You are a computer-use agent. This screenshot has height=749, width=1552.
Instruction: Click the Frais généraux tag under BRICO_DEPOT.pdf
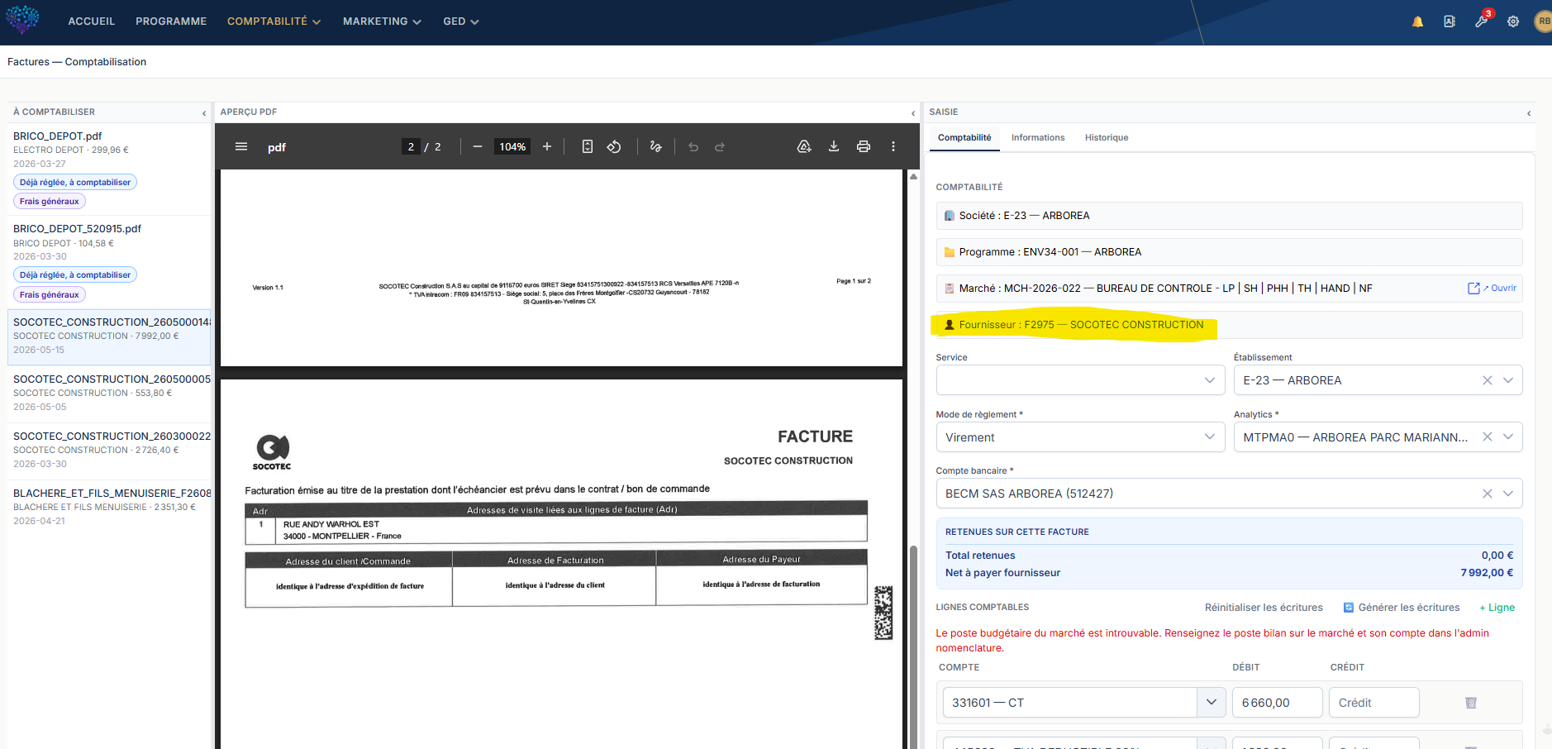coord(50,202)
